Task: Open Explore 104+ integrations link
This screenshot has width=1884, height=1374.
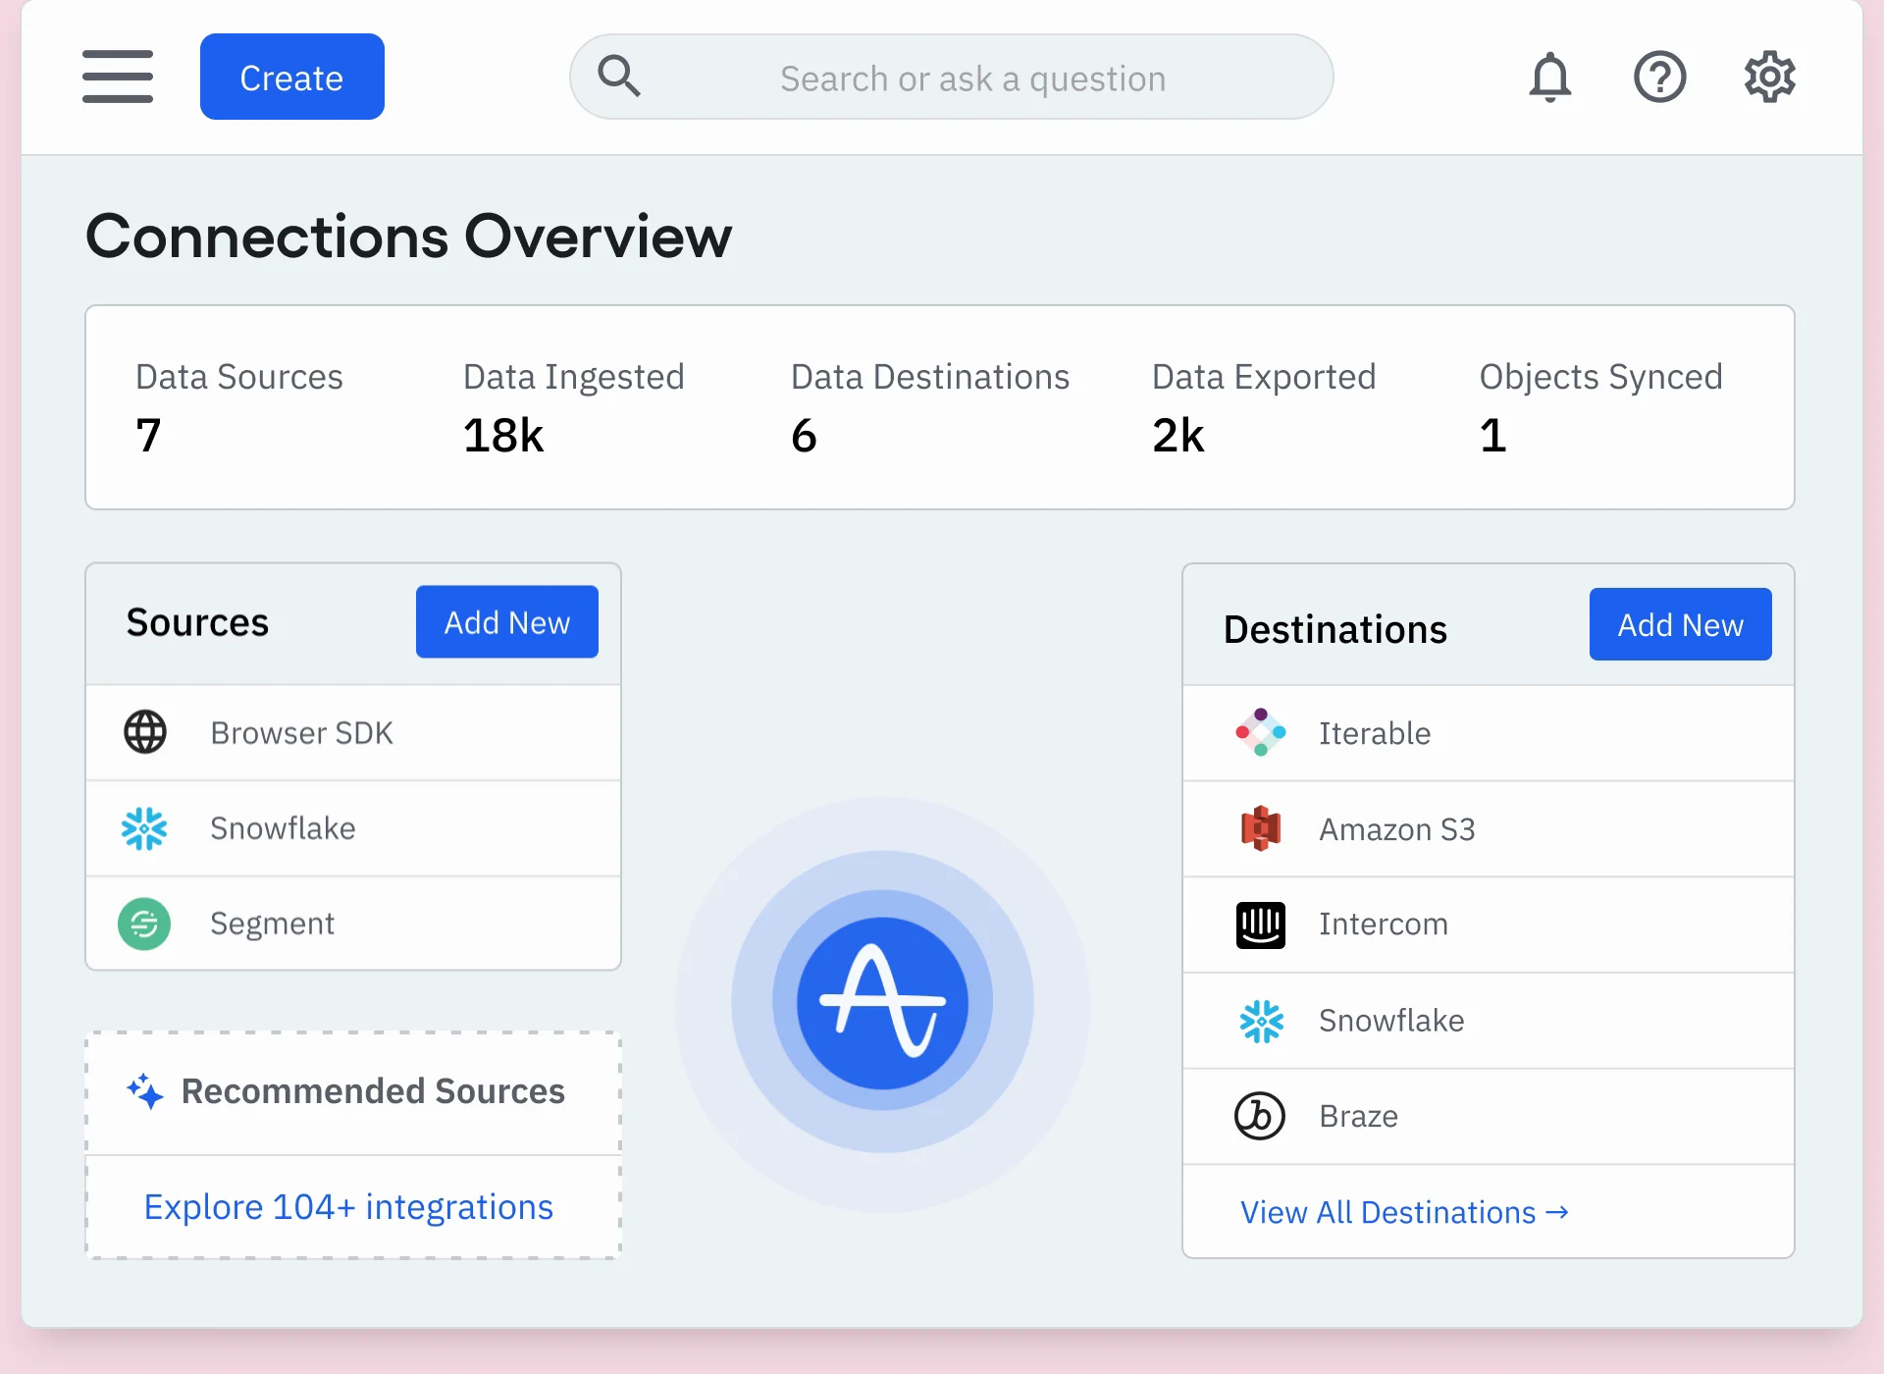Action: [x=348, y=1207]
